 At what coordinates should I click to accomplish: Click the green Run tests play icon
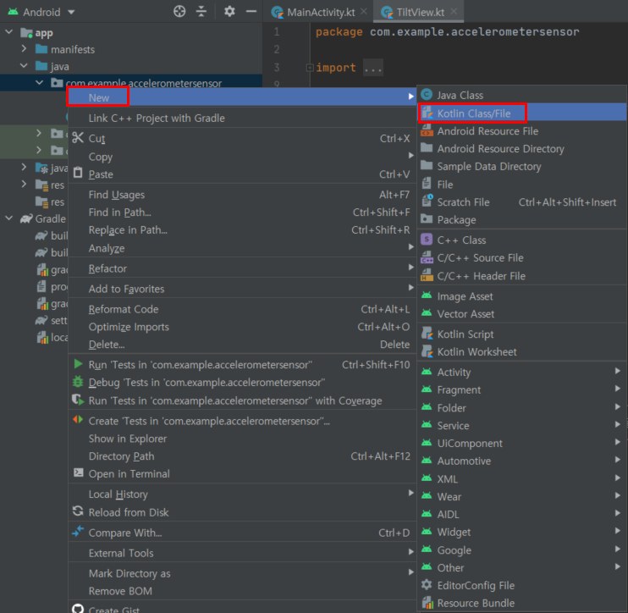78,364
